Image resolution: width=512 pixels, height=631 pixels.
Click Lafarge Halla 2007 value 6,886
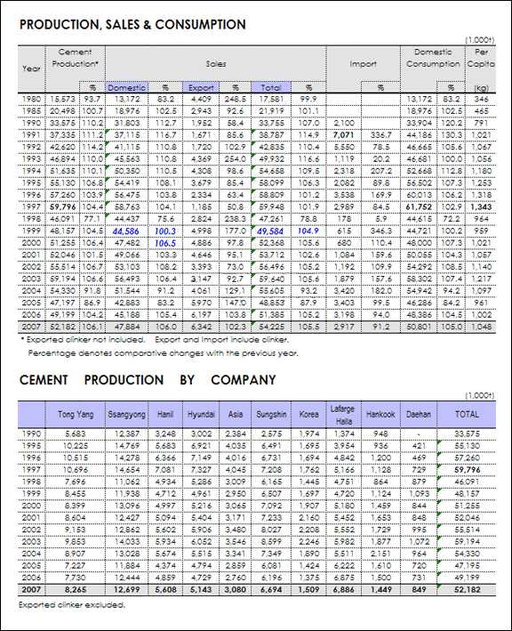click(344, 589)
